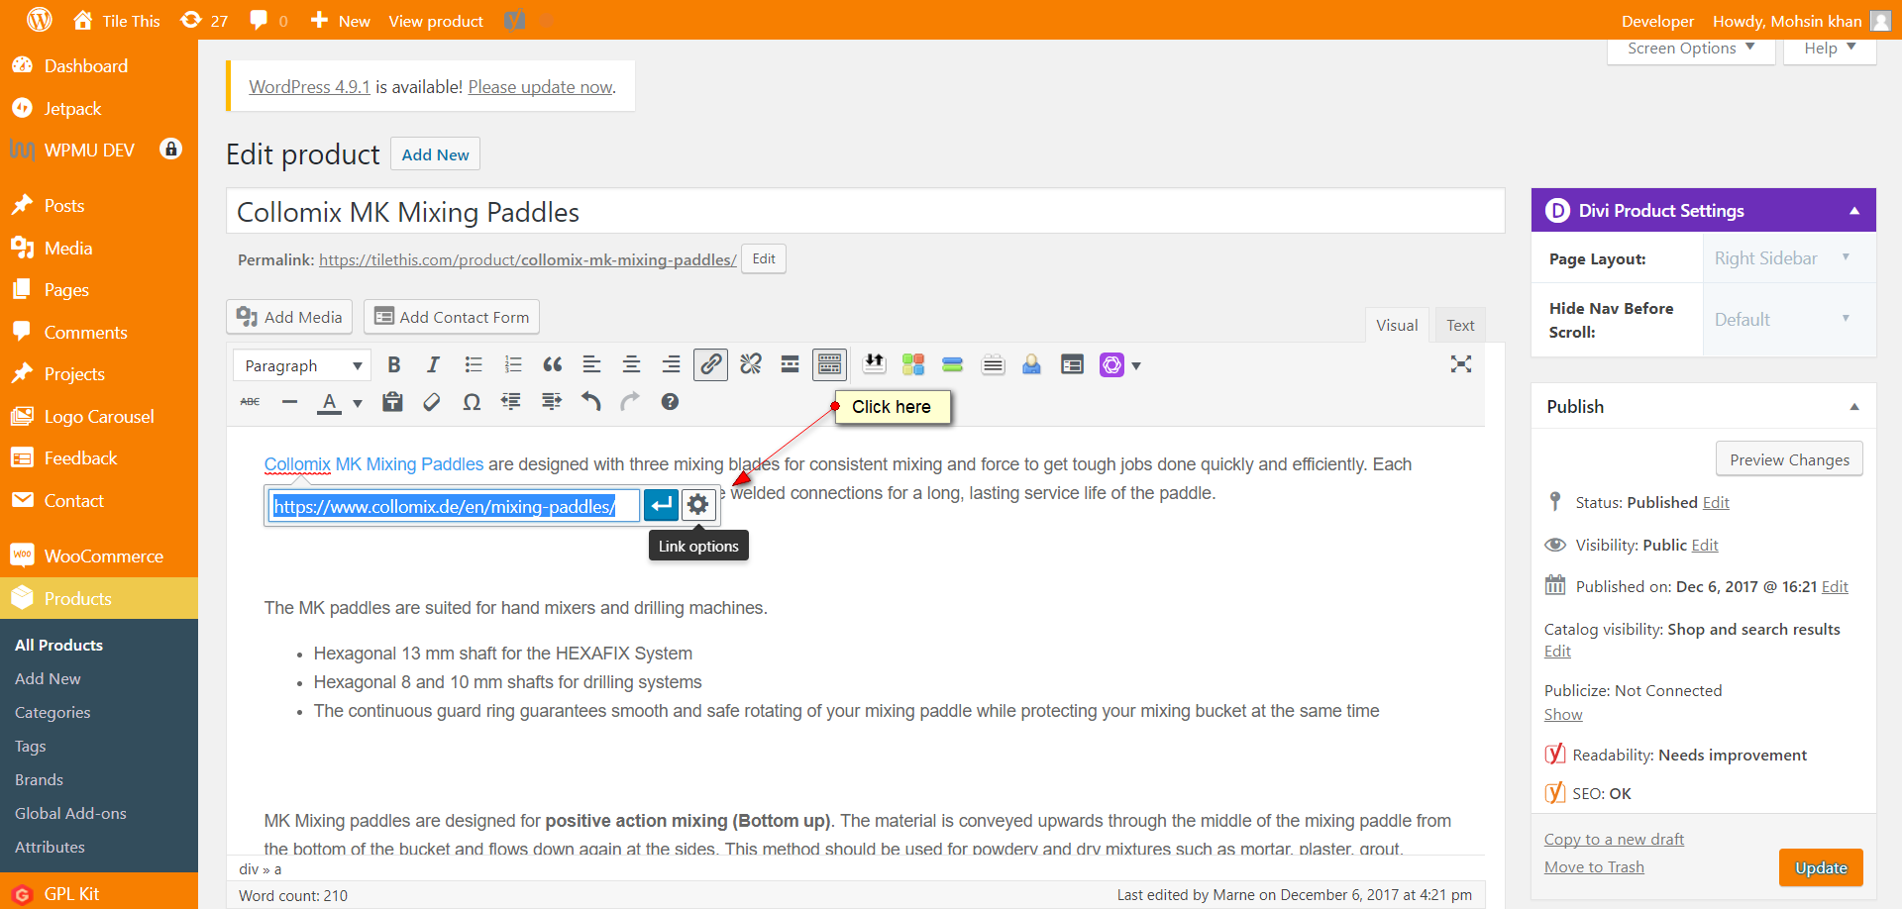The image size is (1902, 909).
Task: Apply blockquote formatting
Action: (553, 364)
